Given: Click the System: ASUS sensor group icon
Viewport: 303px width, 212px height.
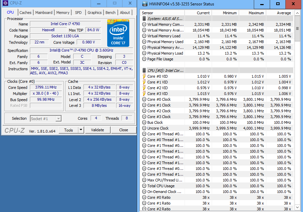Looking at the screenshot, I should click(x=144, y=19).
